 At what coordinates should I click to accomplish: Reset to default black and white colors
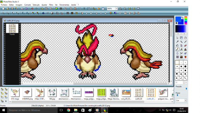[x=177, y=23]
